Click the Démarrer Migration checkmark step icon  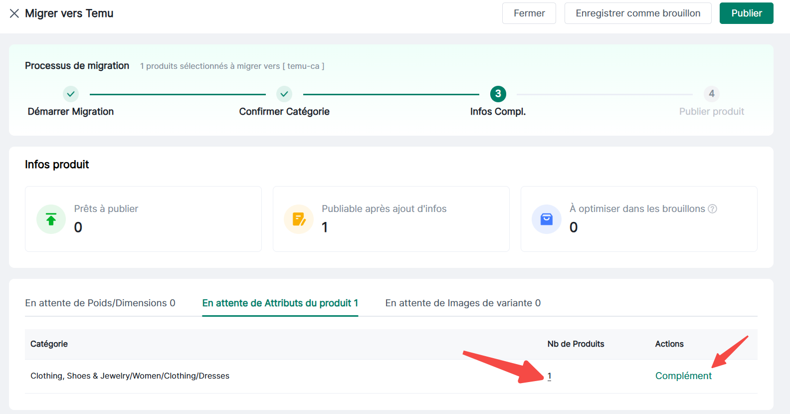[71, 94]
